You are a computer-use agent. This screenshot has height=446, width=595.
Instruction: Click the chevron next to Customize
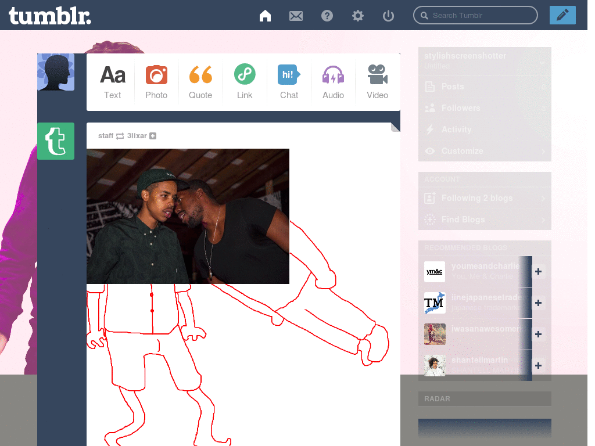coord(543,151)
